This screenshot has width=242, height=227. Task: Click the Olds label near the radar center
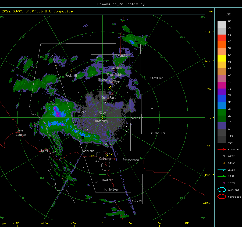[x=102, y=113]
